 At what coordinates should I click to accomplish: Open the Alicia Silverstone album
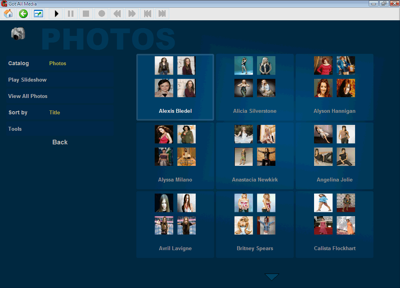point(255,87)
